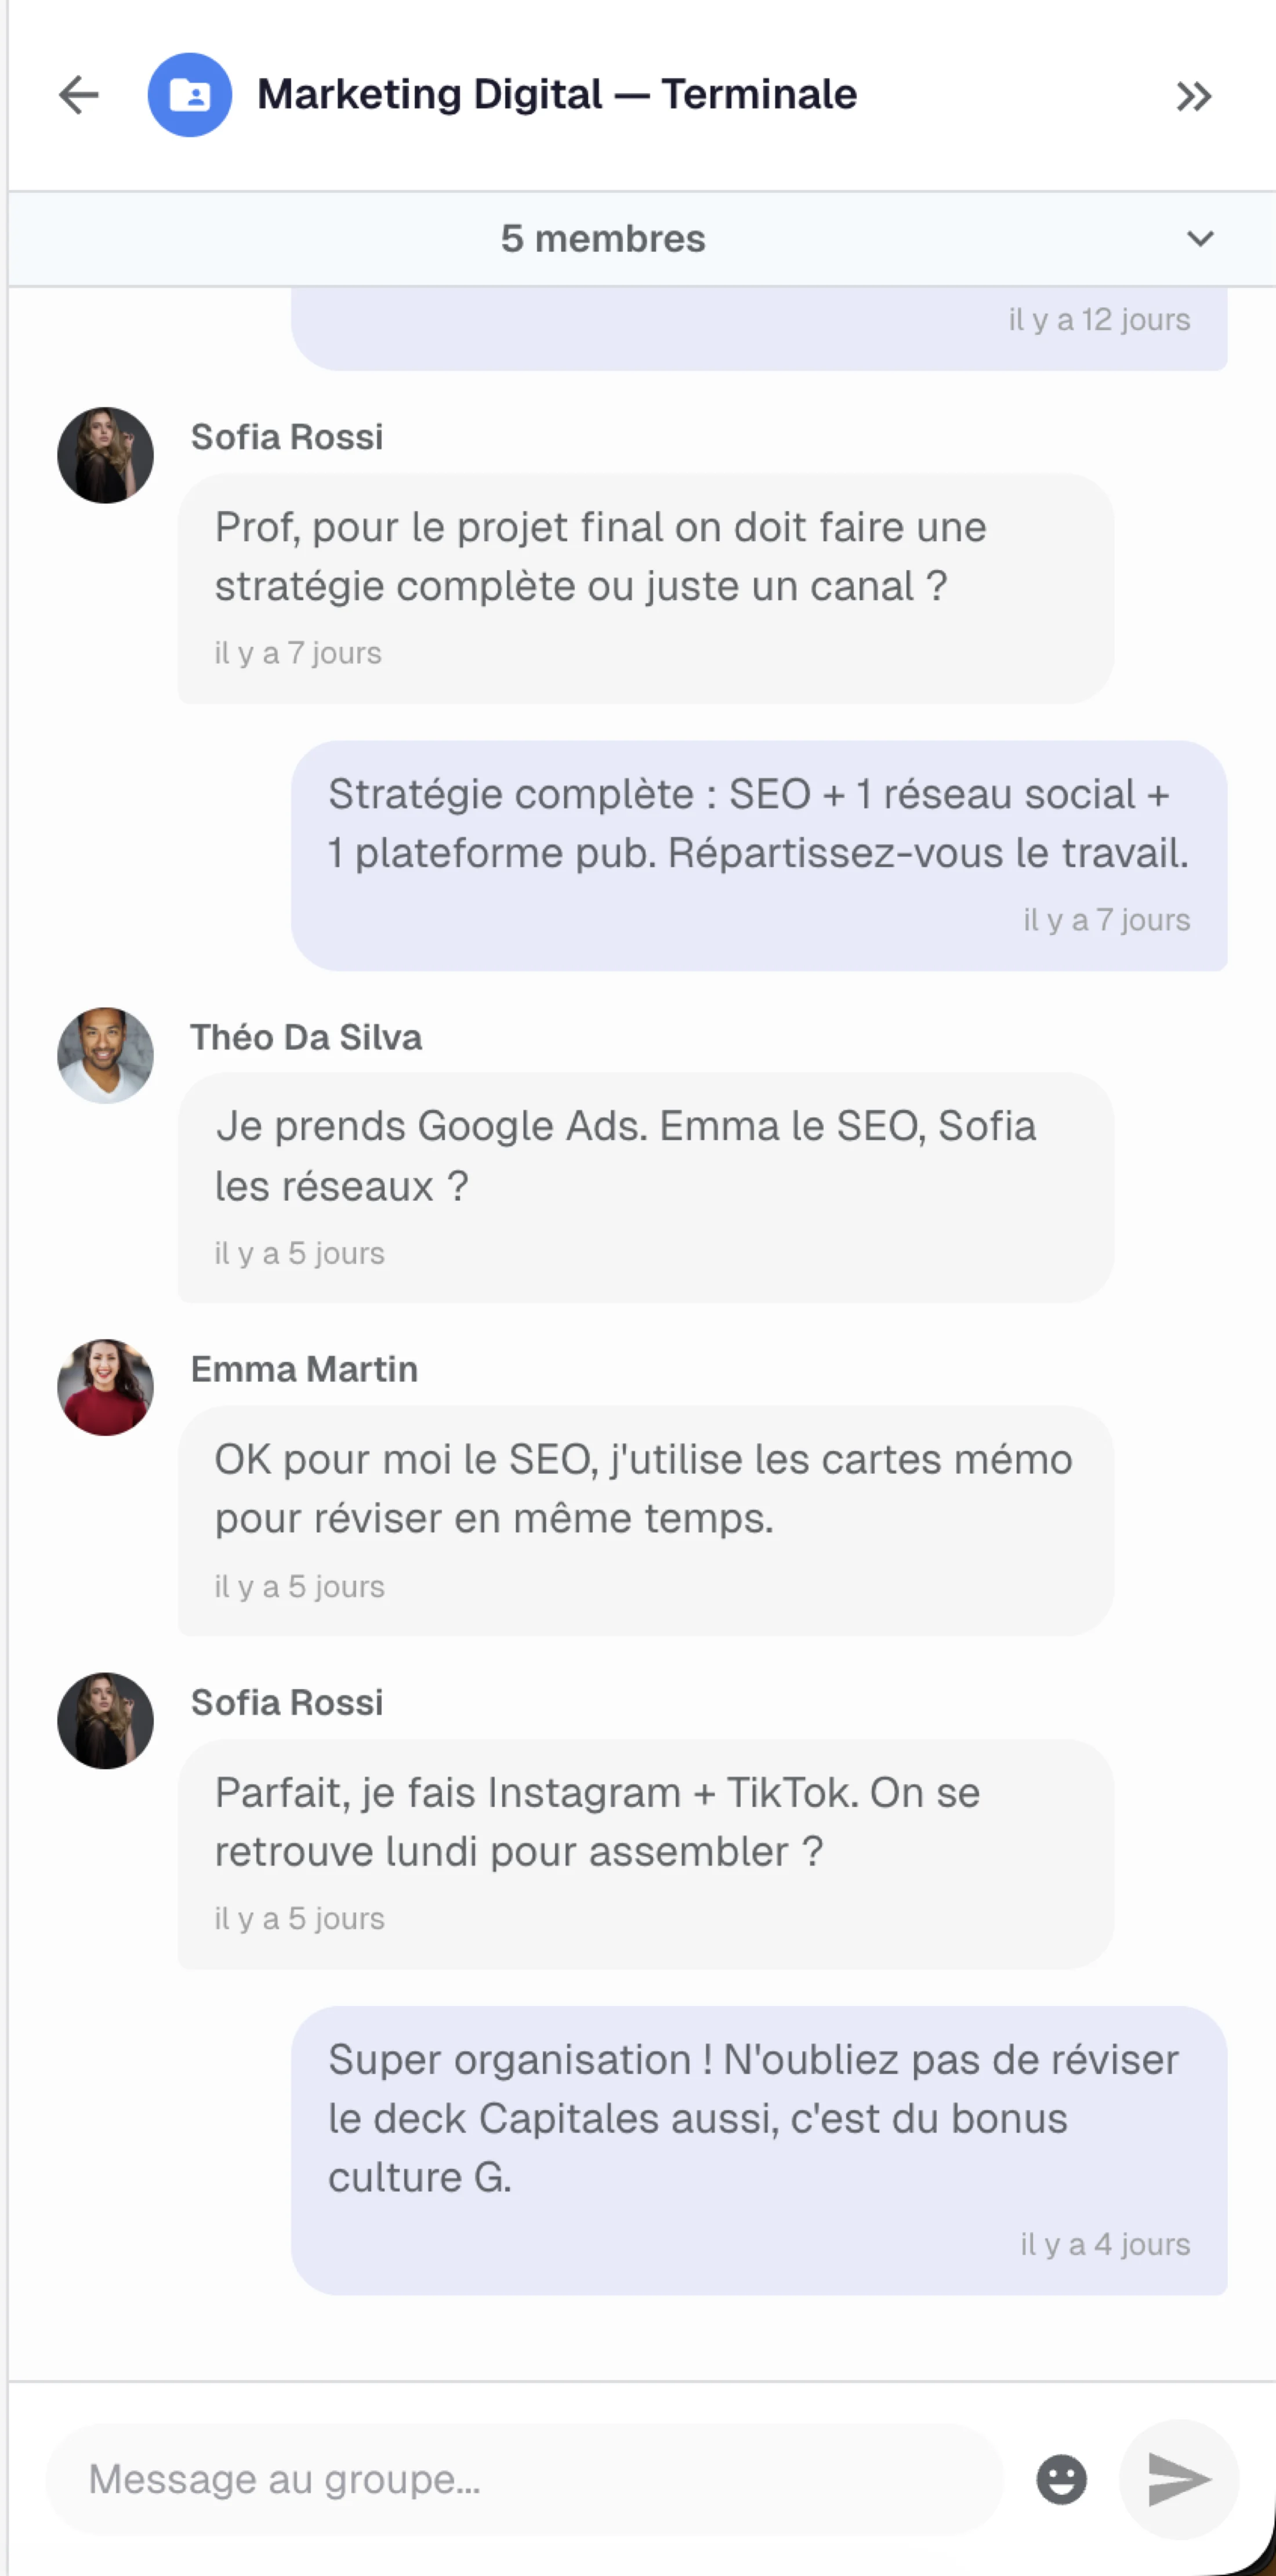Click Sofia Rossi's name above her message

[x=287, y=436]
